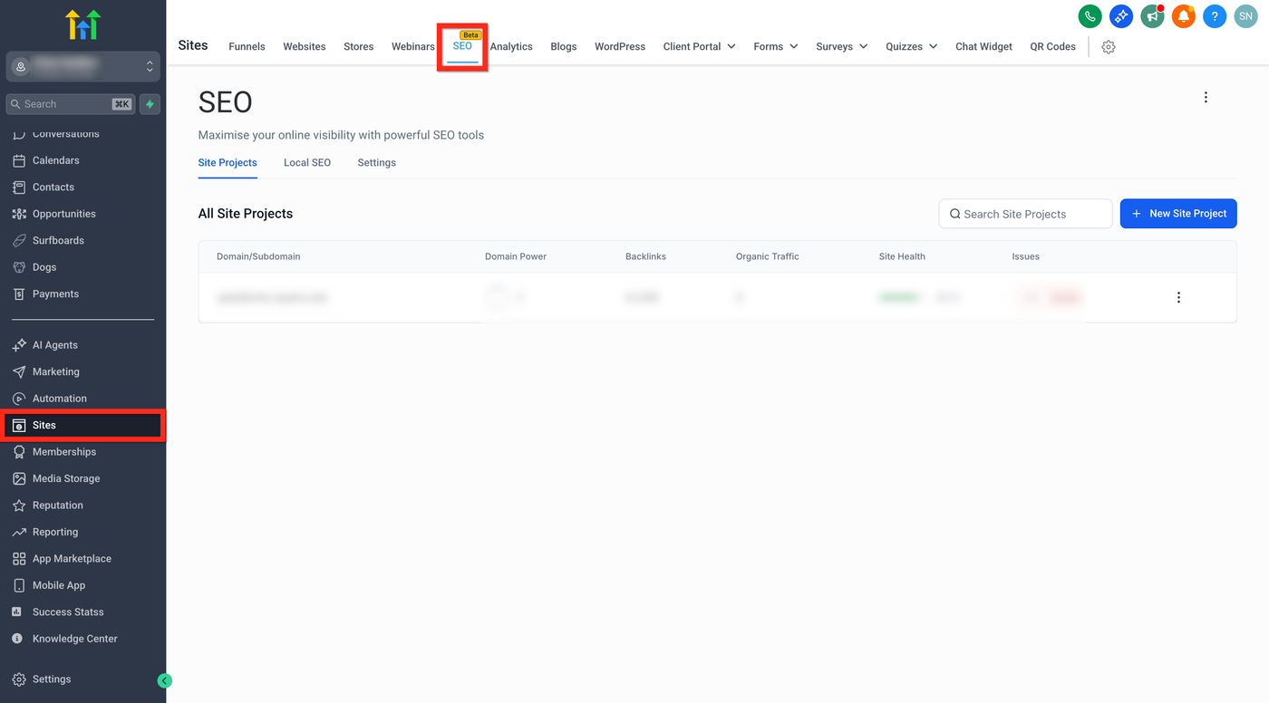
Task: Open the Stores tab
Action: (359, 46)
